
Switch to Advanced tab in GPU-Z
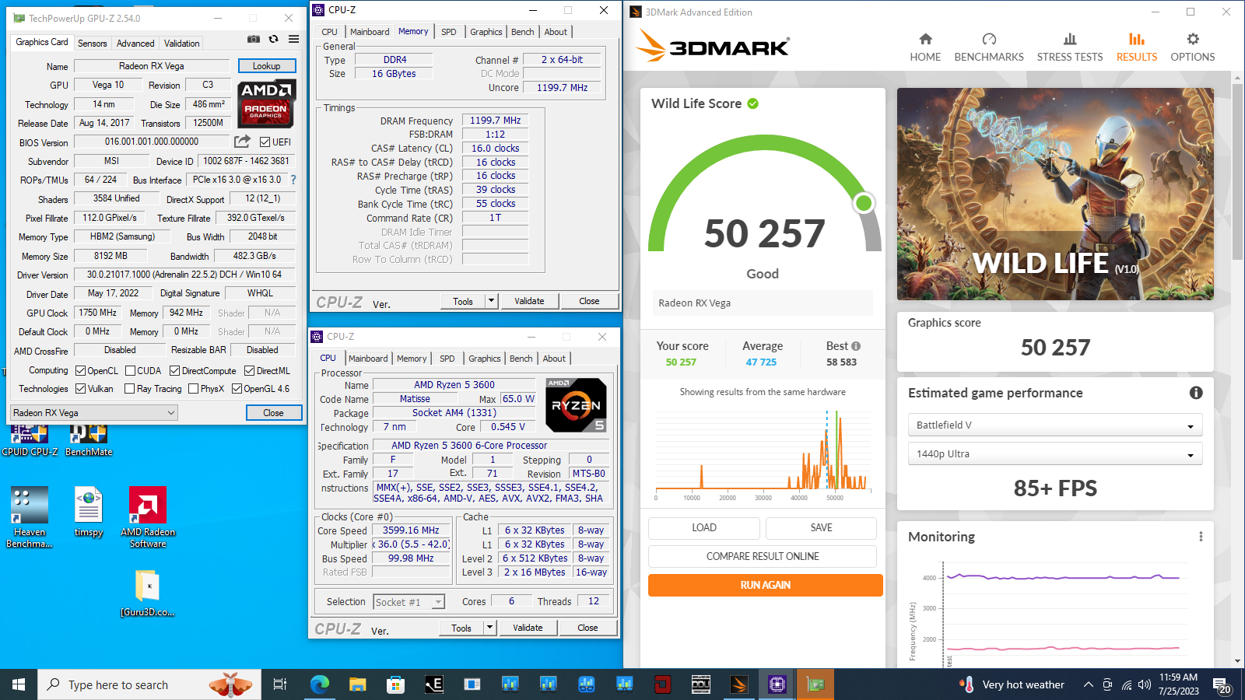135,44
